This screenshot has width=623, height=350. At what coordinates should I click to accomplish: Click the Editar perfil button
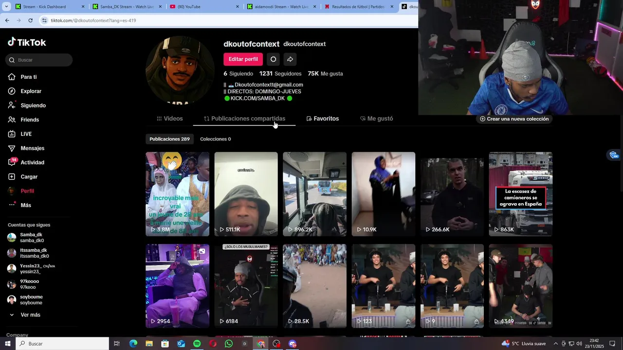[x=243, y=59]
